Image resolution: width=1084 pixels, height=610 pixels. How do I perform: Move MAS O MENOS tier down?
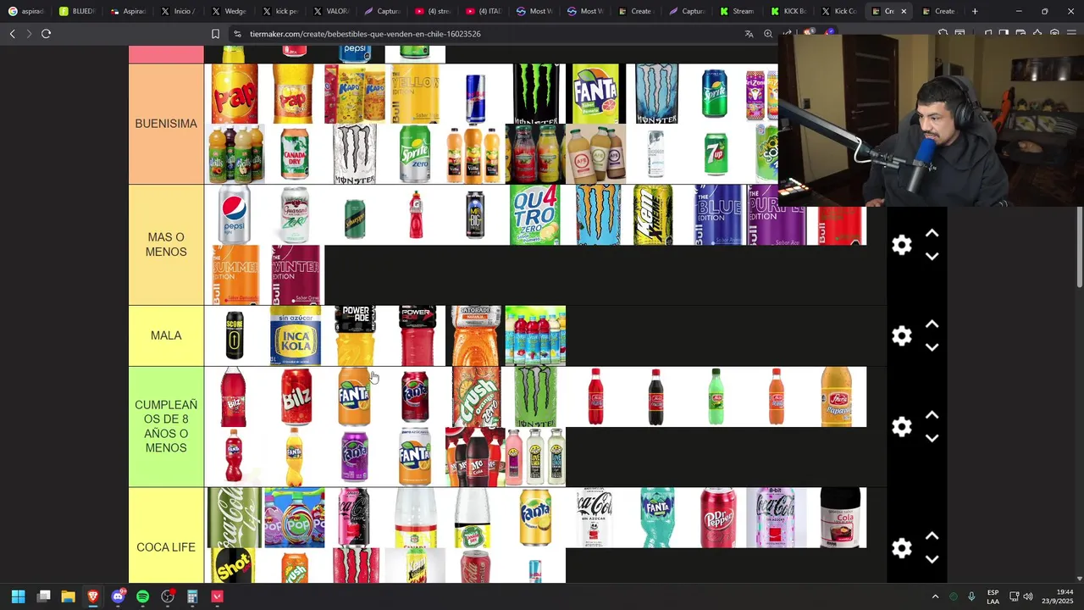[932, 257]
